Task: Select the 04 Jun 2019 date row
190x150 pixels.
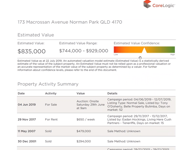Action: pos(27,105)
